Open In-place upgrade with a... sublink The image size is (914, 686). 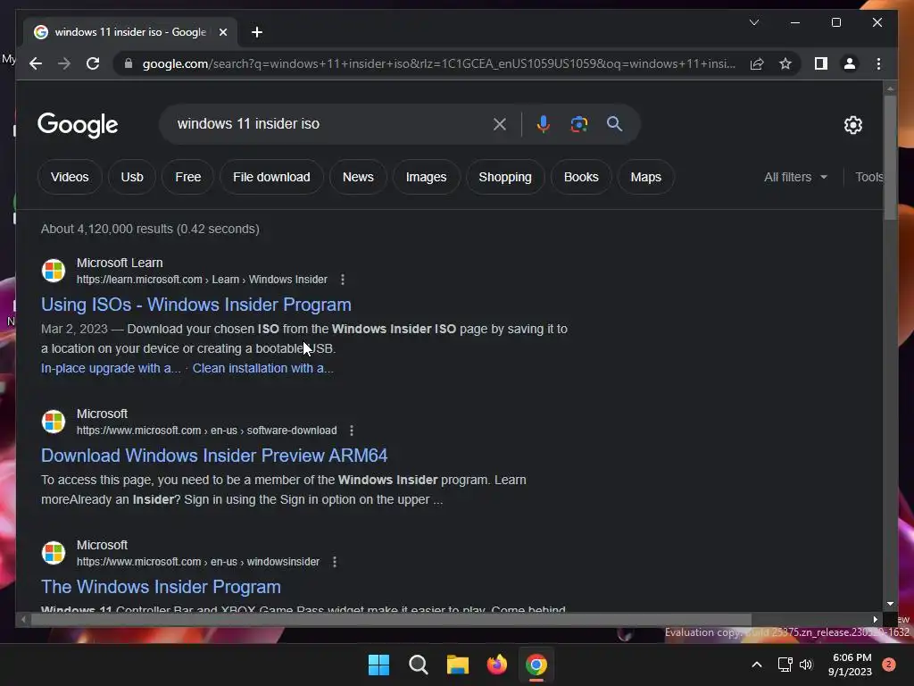[x=111, y=368]
